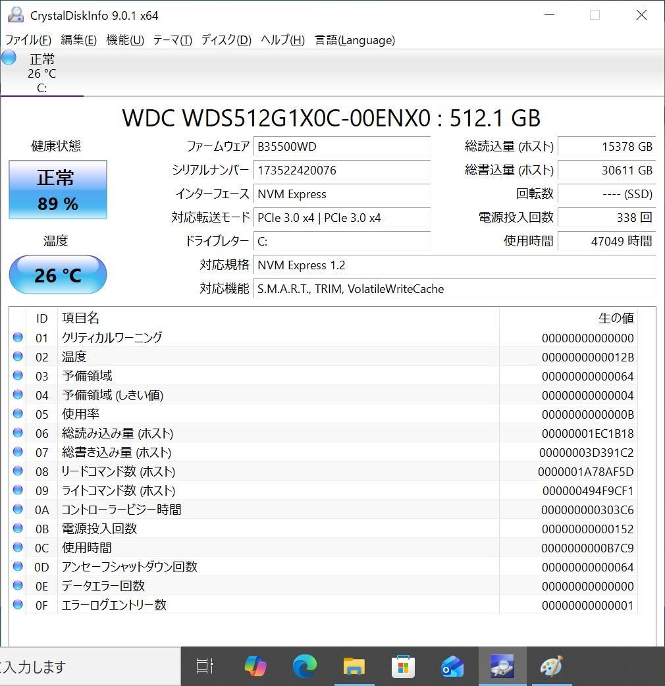Viewport: 665px width, 686px height.
Task: Click the blue status dot beside クリティカルワーニング
Action: click(x=17, y=338)
